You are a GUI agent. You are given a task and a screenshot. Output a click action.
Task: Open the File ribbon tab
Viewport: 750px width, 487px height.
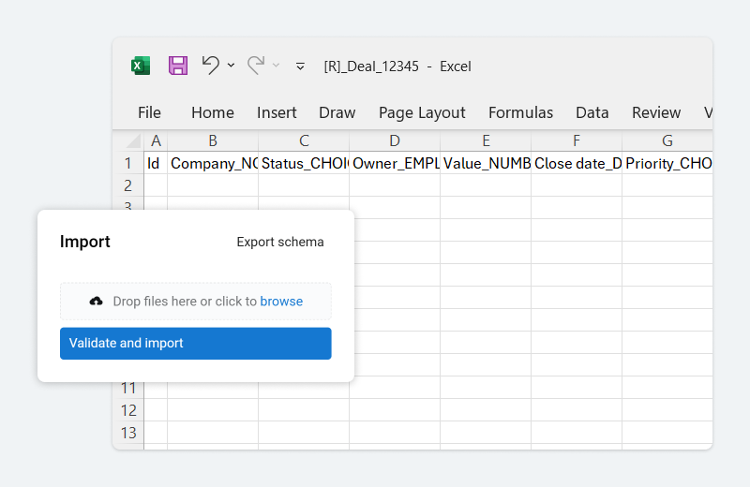tap(149, 112)
